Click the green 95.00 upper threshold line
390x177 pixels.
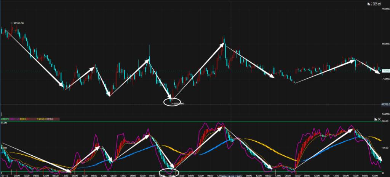(x=190, y=122)
